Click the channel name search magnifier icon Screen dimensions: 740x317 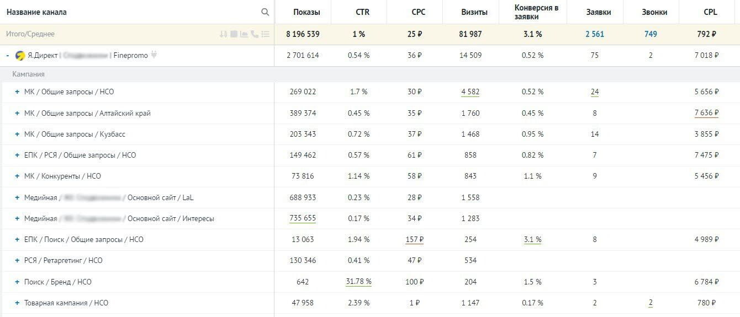tap(265, 12)
